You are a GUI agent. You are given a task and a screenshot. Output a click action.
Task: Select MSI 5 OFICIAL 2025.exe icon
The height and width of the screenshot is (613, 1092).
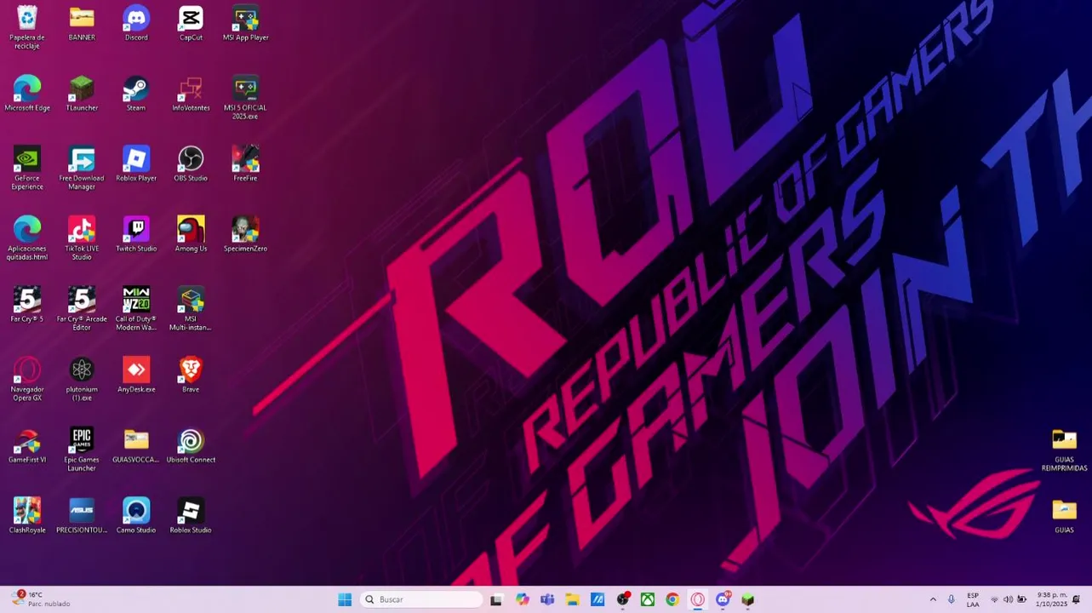click(245, 97)
